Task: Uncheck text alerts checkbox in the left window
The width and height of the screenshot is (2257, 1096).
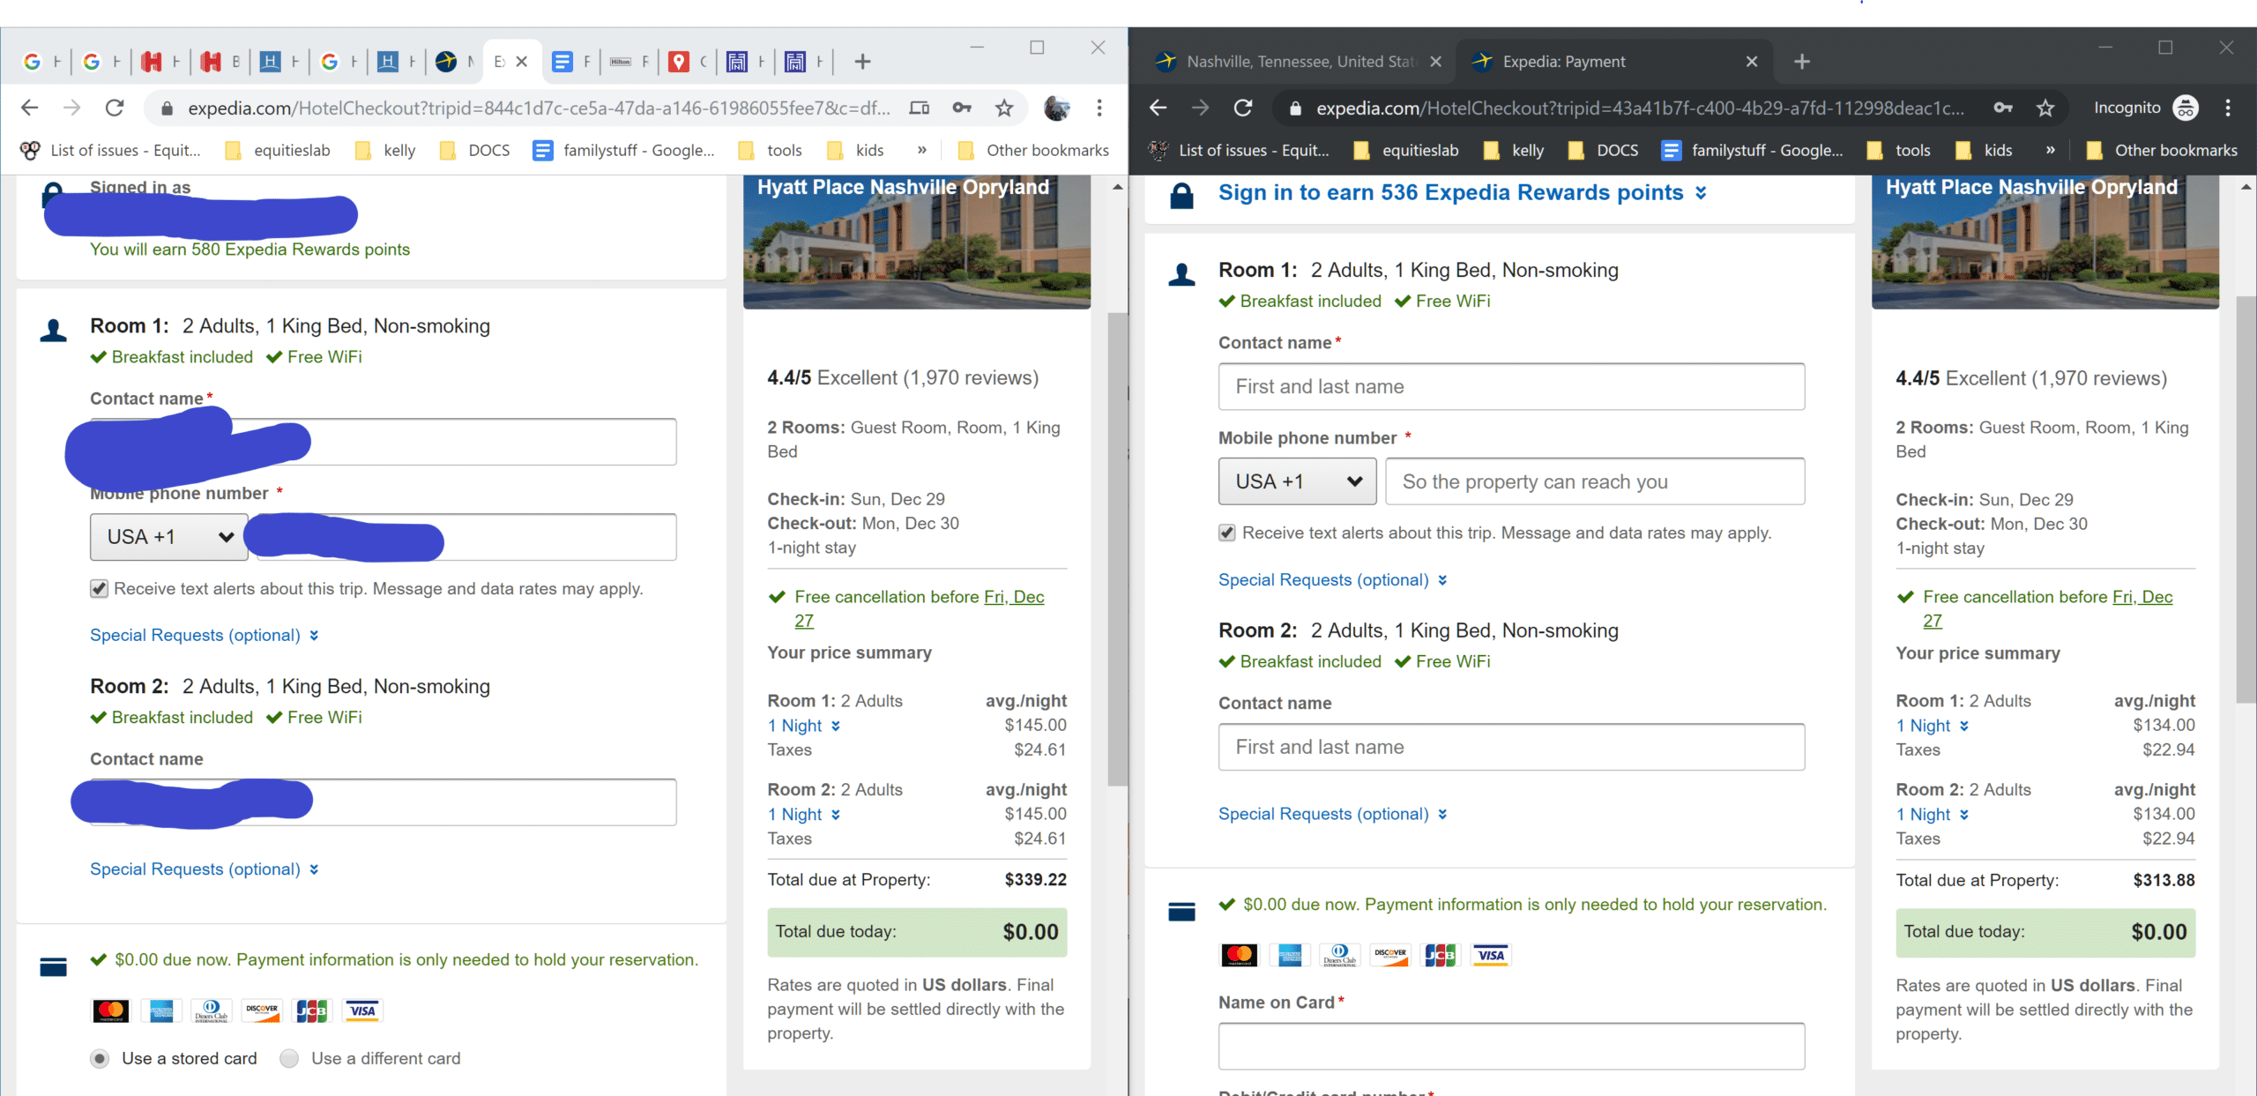Action: pos(99,589)
